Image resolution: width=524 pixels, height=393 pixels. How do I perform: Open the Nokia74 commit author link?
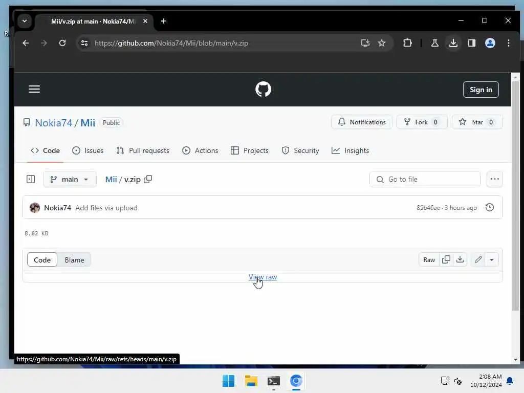pos(57,208)
